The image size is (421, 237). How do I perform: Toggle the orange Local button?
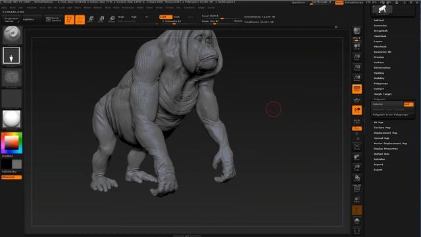357,110
